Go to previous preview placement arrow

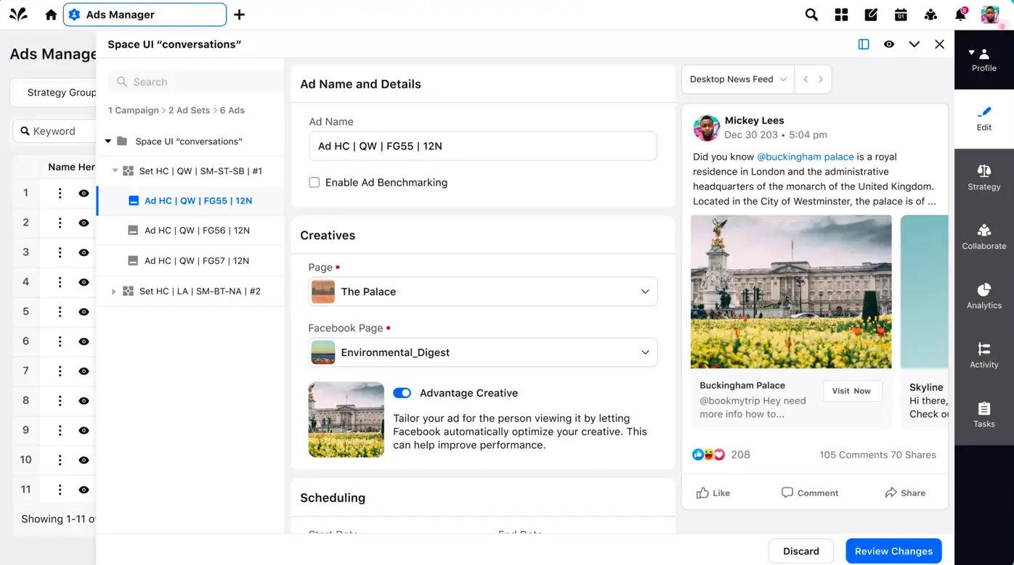point(806,79)
